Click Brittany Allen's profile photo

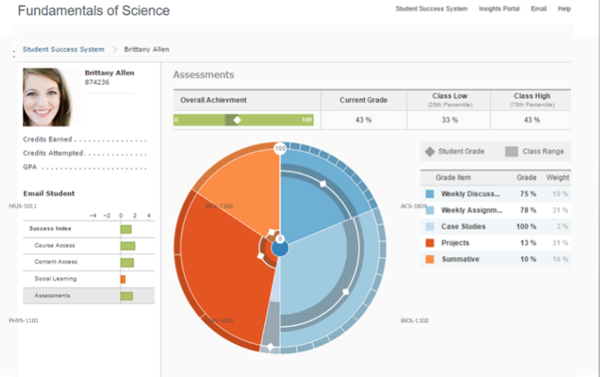(x=51, y=97)
